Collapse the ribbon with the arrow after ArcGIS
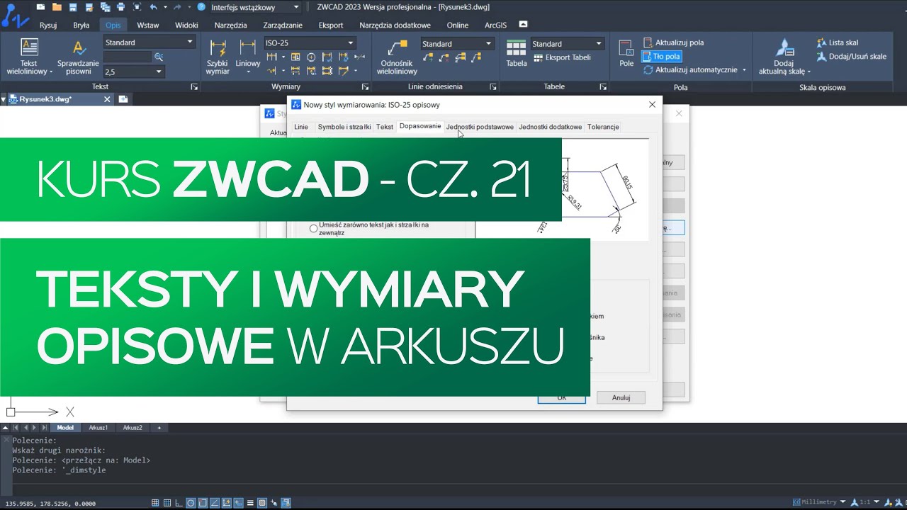The image size is (907, 510). tap(523, 24)
